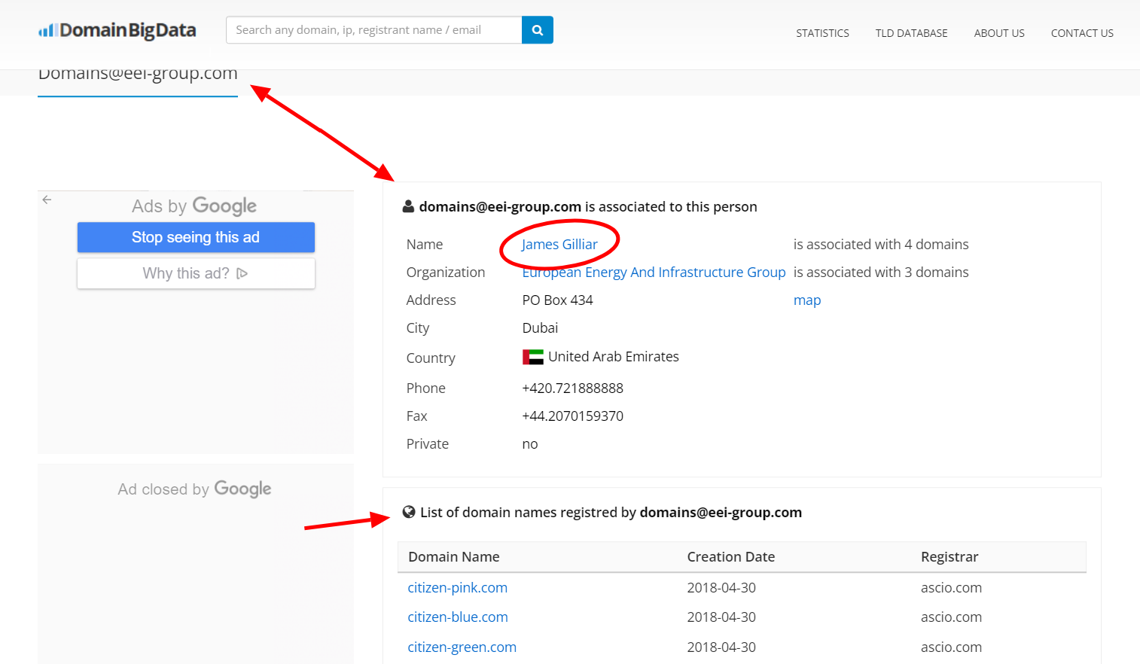Click the fax number +44.2070159370
The width and height of the screenshot is (1140, 664).
[572, 416]
